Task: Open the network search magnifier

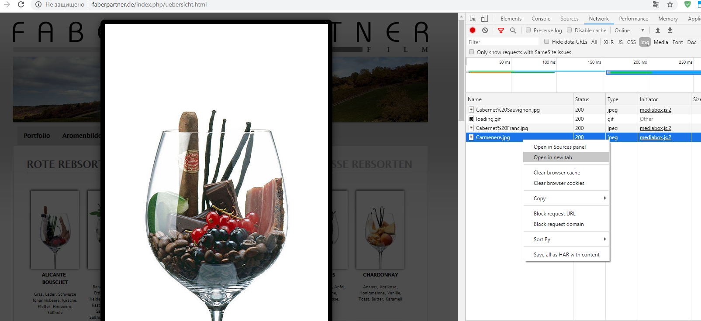Action: [513, 31]
